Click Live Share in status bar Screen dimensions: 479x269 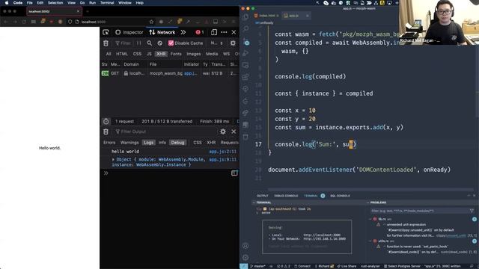pyautogui.click(x=347, y=266)
